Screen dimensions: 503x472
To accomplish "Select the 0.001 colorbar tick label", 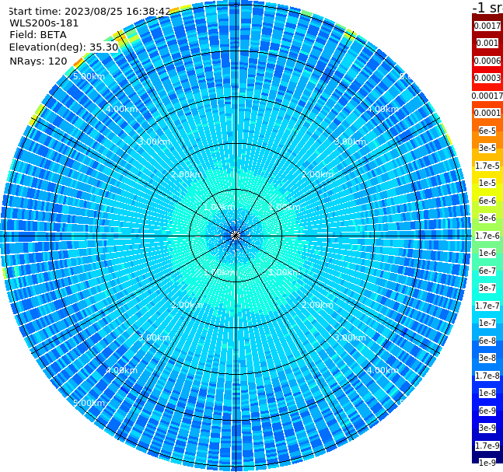I will 487,43.
